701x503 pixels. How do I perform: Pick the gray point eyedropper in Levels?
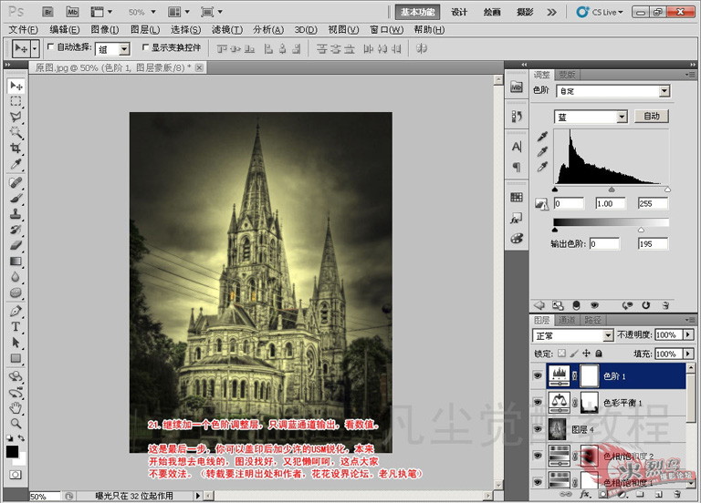542,152
